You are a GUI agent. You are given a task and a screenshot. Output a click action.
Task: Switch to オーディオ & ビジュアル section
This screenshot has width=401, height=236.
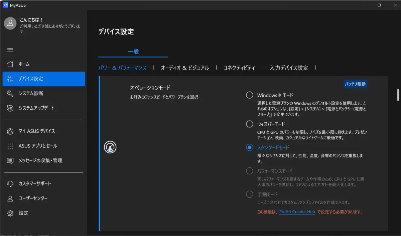click(185, 68)
